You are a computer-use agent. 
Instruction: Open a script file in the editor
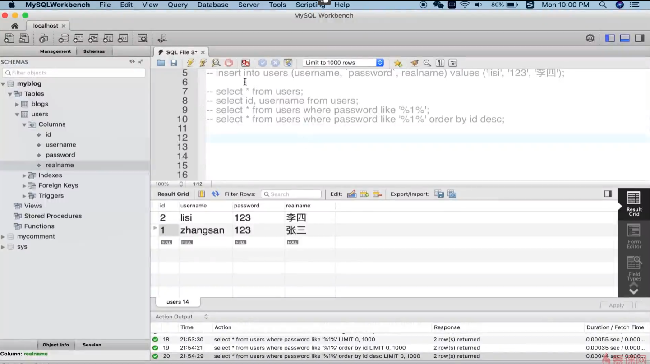pyautogui.click(x=161, y=63)
